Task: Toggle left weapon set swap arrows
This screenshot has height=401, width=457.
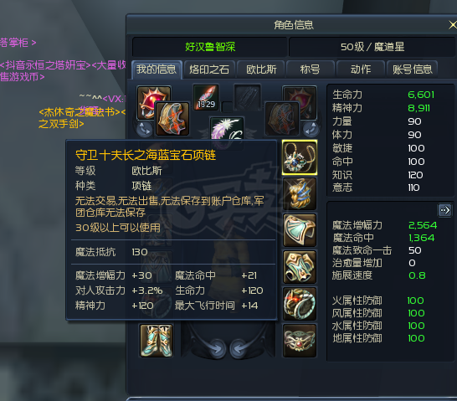Action: coord(145,129)
